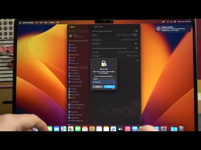201x150 pixels.
Task: Open Software Update Available item
Action: tap(78, 41)
